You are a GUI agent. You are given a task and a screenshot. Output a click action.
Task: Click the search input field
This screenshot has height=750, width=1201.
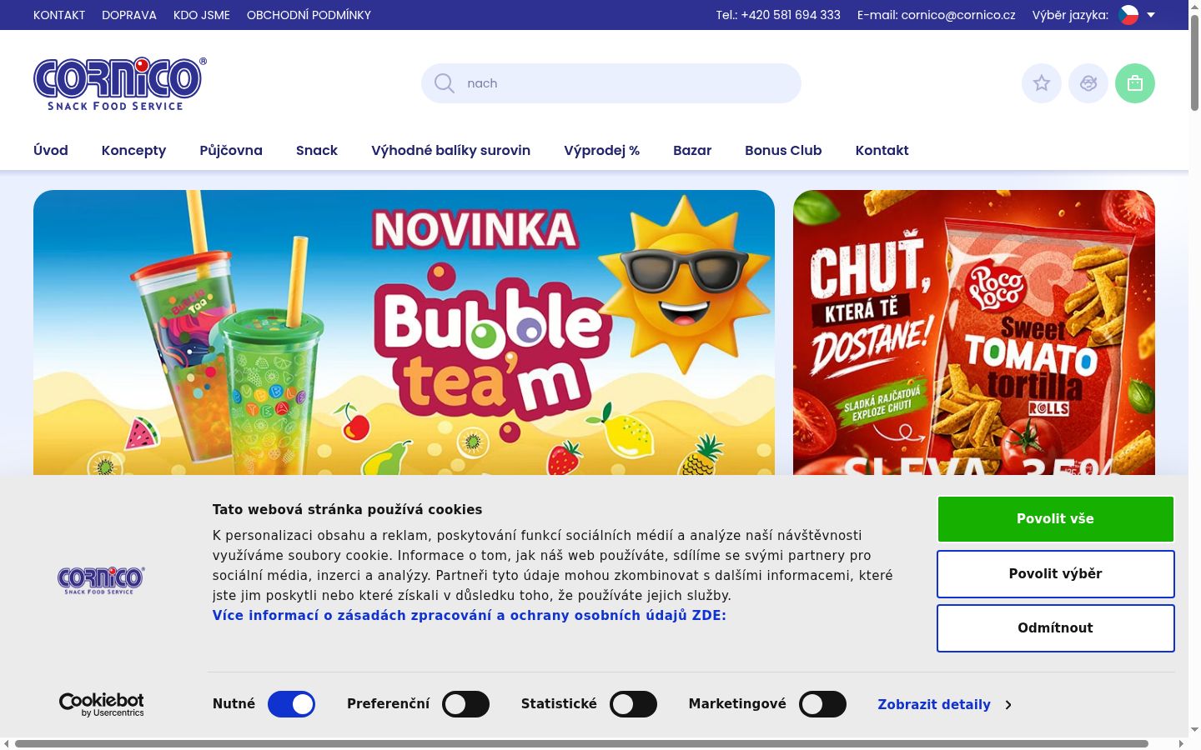click(x=611, y=83)
